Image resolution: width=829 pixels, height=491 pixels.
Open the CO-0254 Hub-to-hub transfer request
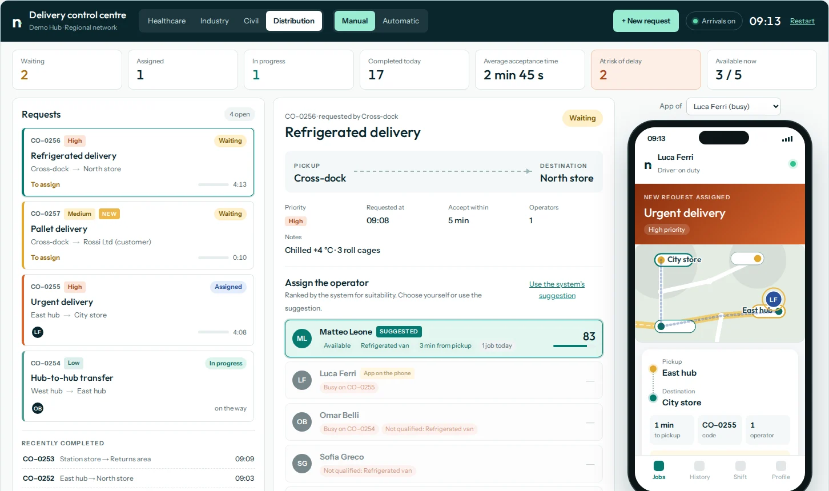point(138,386)
